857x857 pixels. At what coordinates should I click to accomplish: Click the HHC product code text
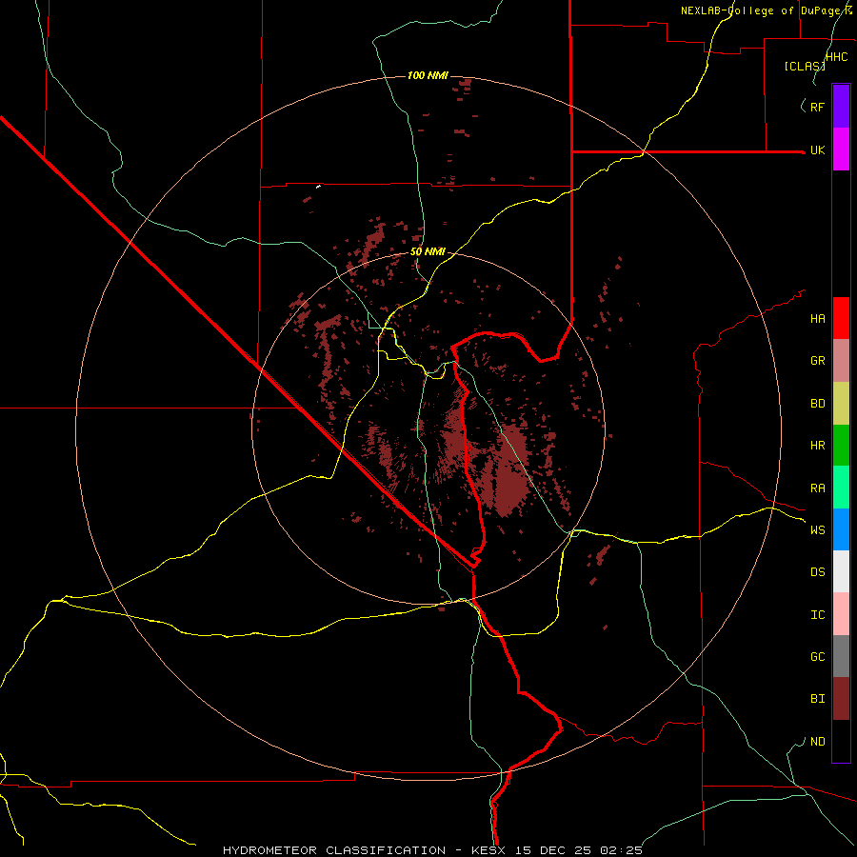coord(836,57)
